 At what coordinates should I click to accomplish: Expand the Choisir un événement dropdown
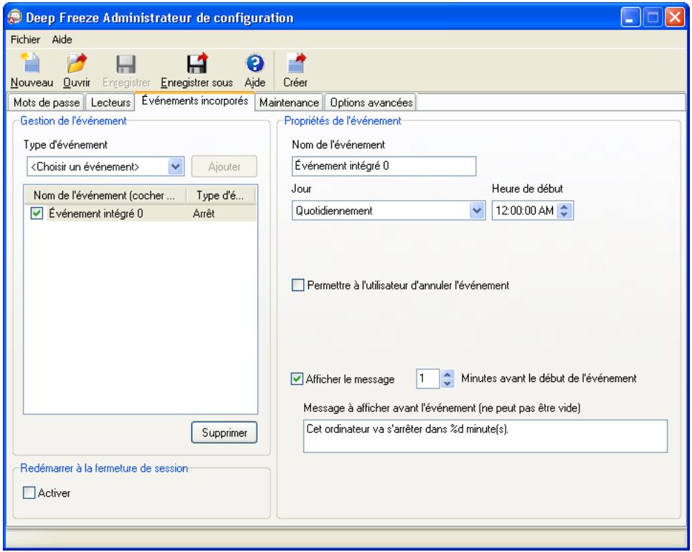click(x=176, y=166)
